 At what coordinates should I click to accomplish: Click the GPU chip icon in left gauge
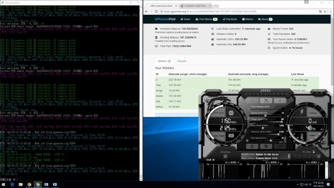point(231,113)
